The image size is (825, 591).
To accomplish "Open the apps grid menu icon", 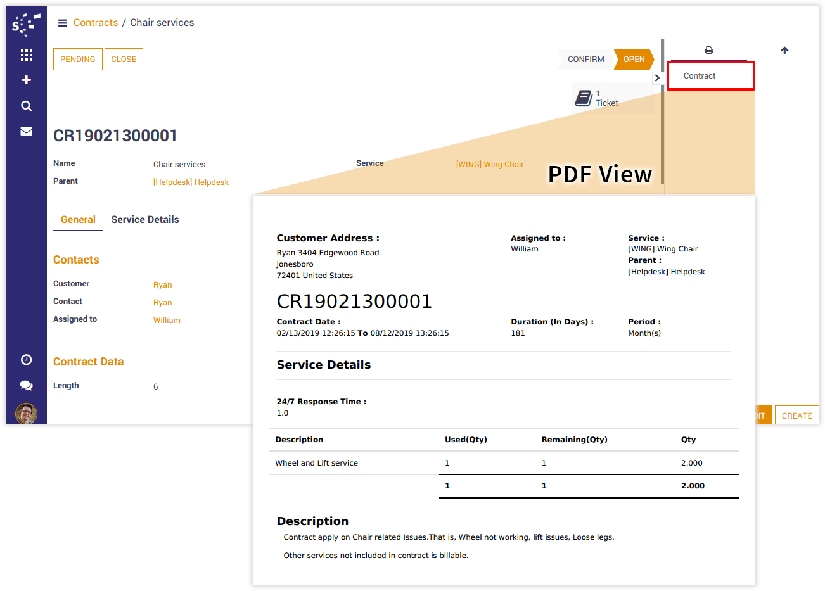I will 26,55.
